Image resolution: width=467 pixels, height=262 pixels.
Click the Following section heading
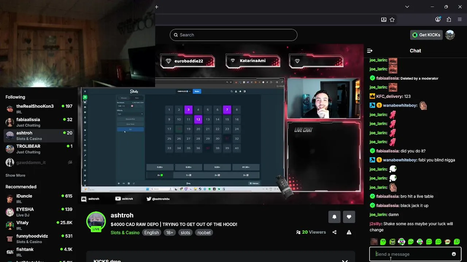coord(15,97)
